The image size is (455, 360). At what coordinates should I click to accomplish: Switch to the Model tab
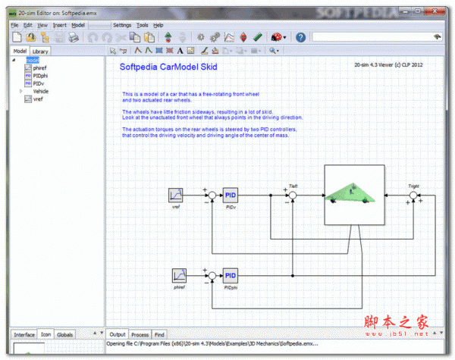click(x=20, y=51)
